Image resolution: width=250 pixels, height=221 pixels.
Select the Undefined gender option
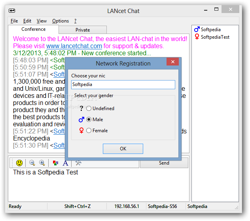(x=100, y=109)
